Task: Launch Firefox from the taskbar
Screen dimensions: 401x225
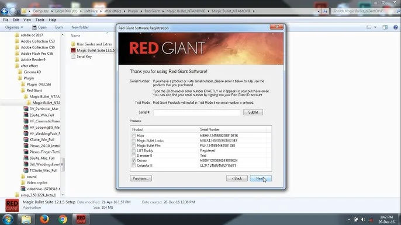Action: 44,219
